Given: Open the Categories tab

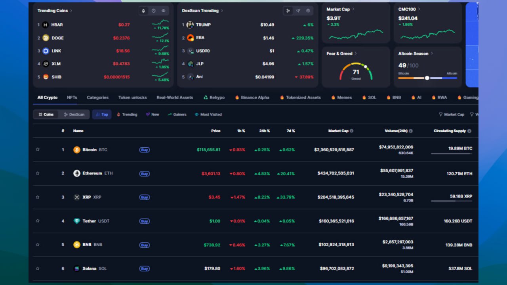Looking at the screenshot, I should [x=97, y=97].
